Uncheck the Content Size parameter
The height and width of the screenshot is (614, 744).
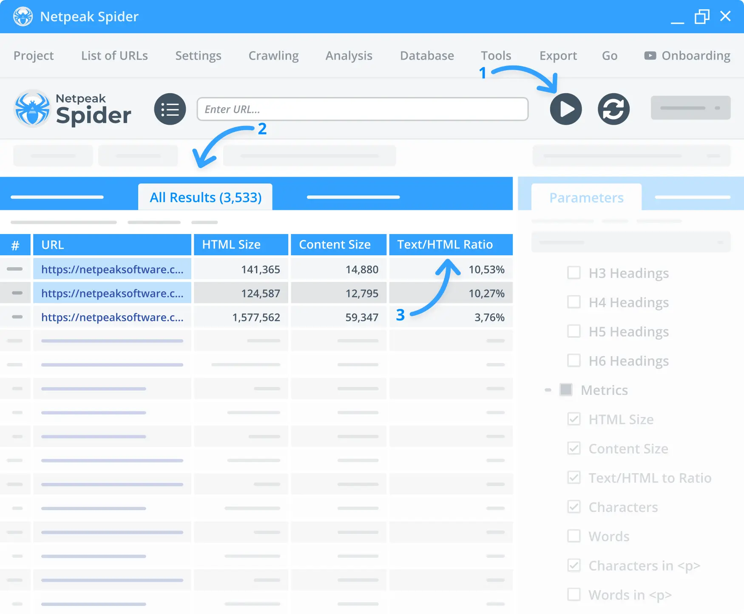pos(574,448)
